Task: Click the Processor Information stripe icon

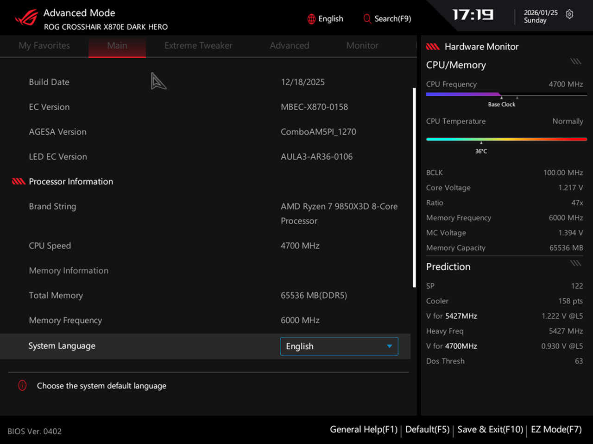Action: click(19, 181)
